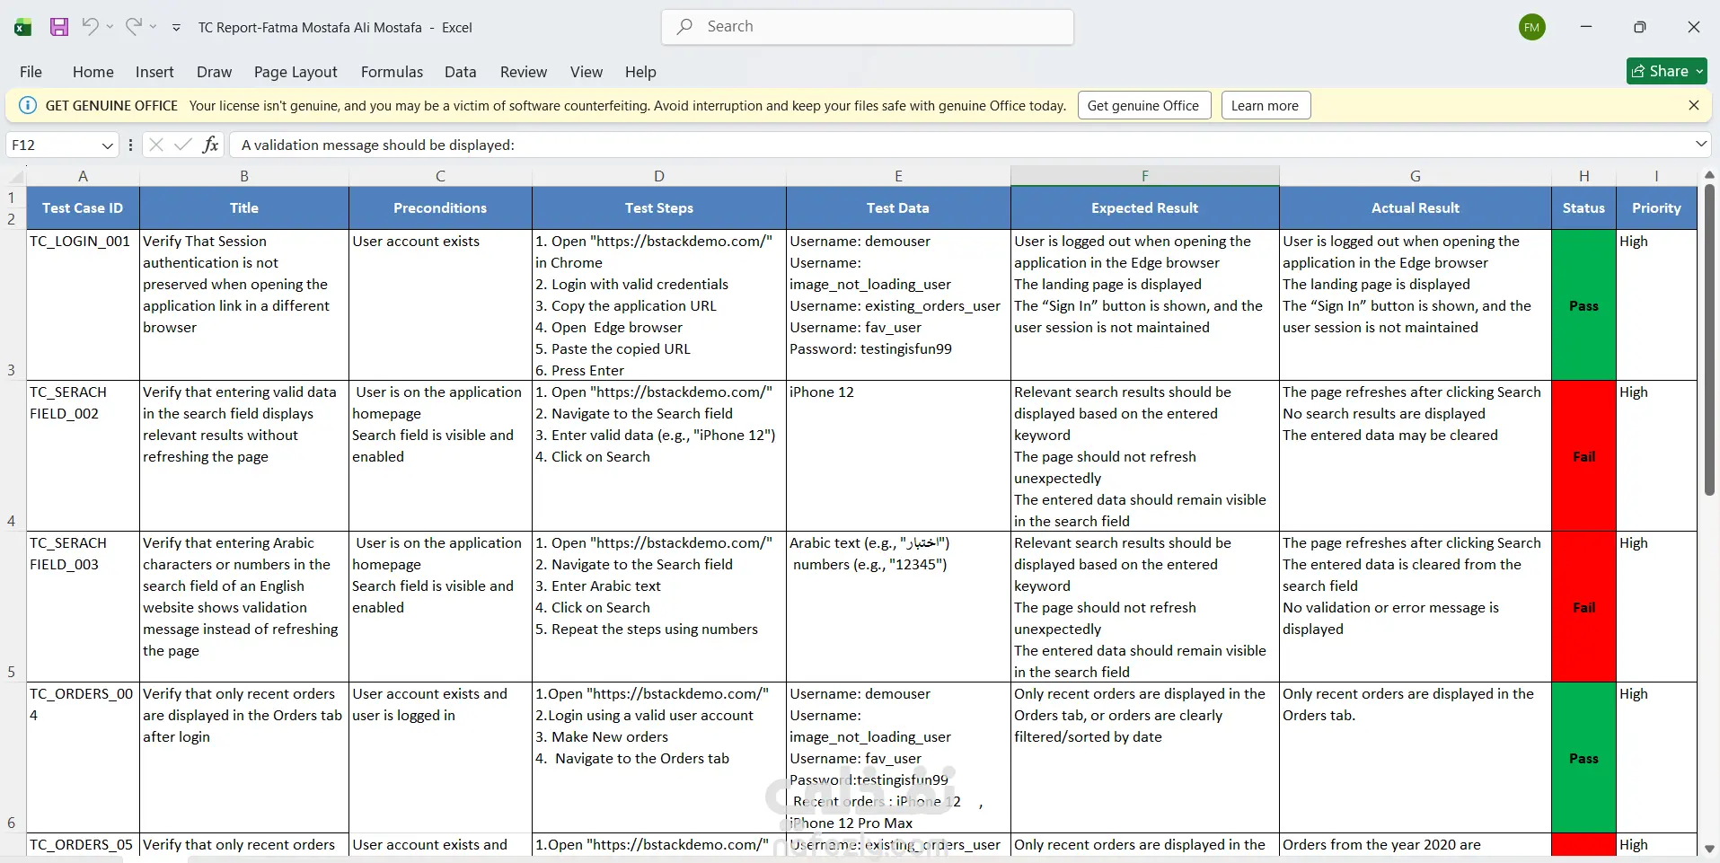Viewport: 1720px width, 863px height.
Task: Click the Undo arrow icon
Action: 90,26
